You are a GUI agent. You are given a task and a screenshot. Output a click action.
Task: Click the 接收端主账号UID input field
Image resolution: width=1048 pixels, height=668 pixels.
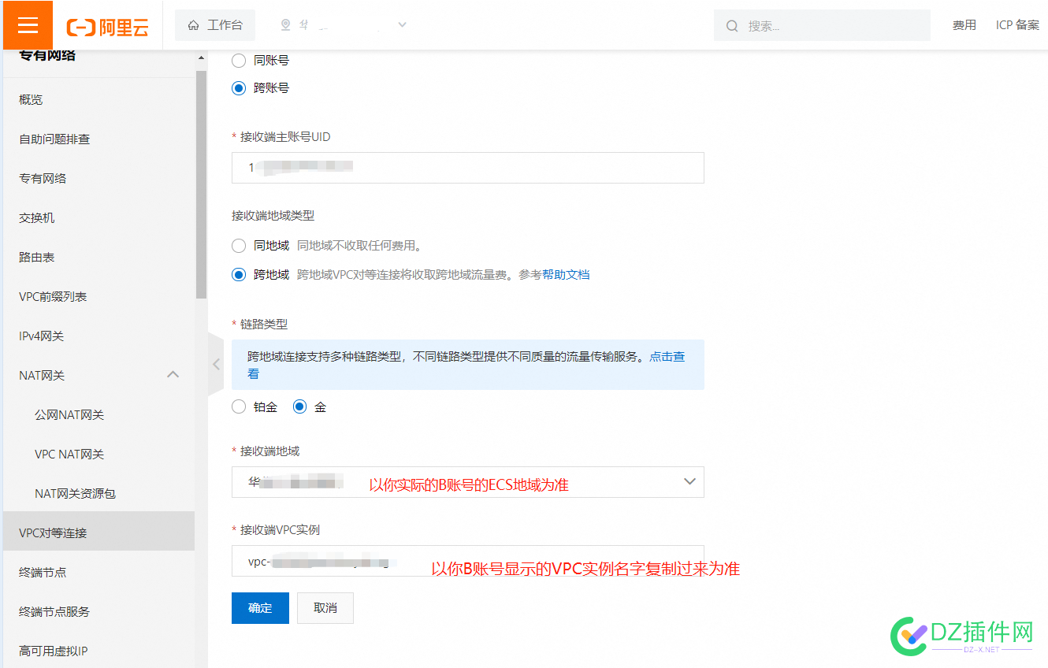coord(467,167)
